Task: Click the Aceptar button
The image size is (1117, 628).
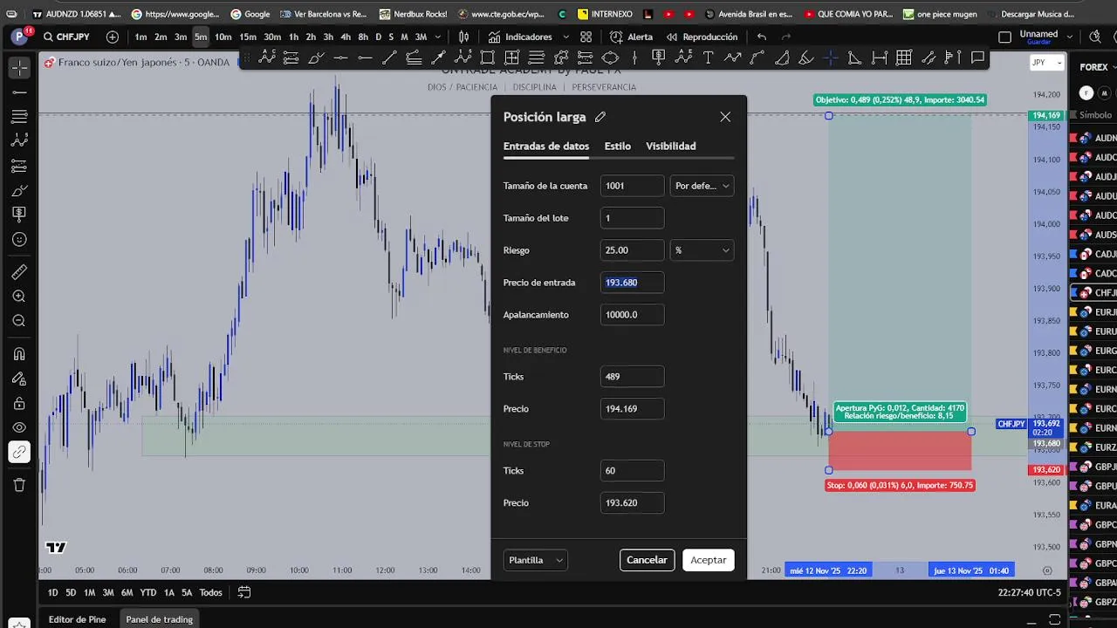Action: pyautogui.click(x=709, y=560)
